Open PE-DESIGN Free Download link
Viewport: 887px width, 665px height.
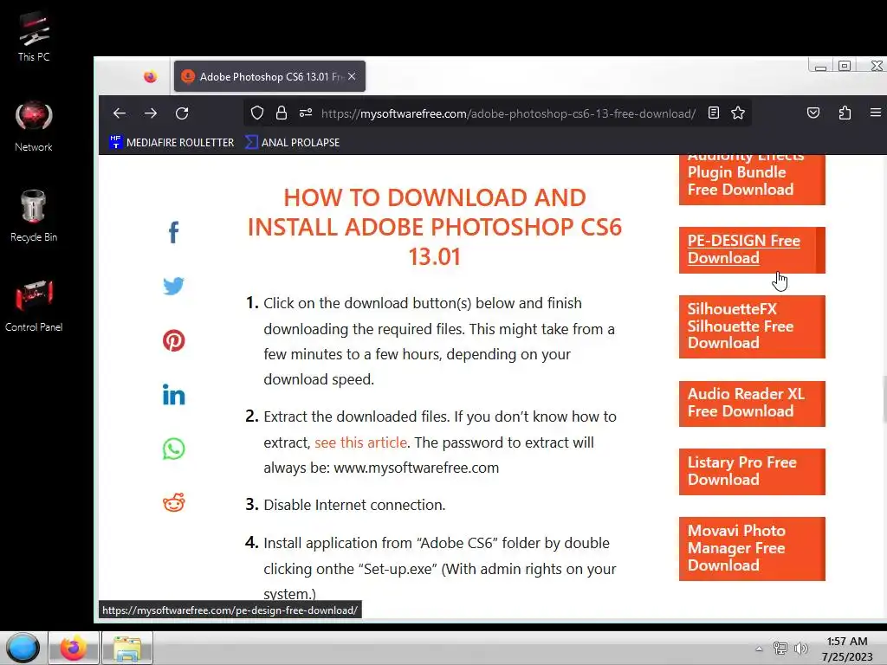[743, 249]
